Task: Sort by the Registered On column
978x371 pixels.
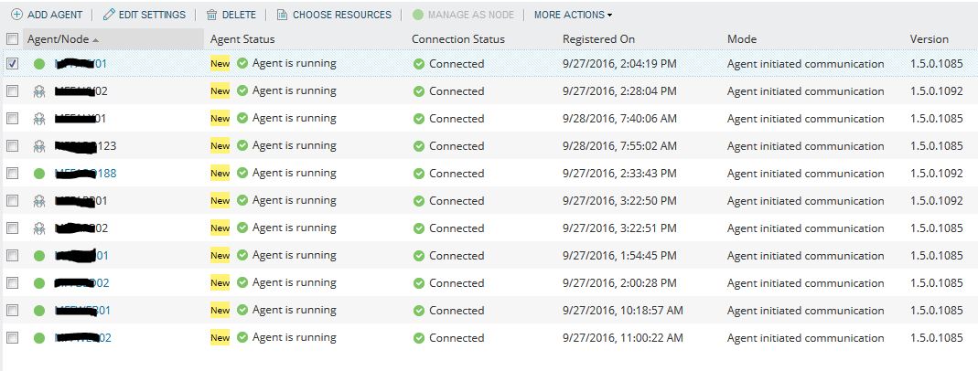Action: (598, 38)
